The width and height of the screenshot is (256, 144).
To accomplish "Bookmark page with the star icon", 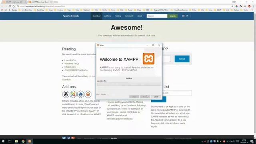I will point(232,6).
